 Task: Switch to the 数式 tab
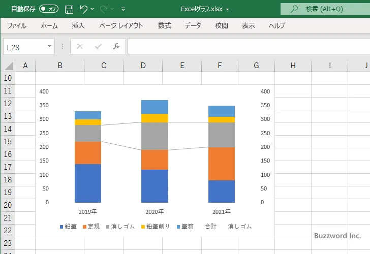[165, 25]
